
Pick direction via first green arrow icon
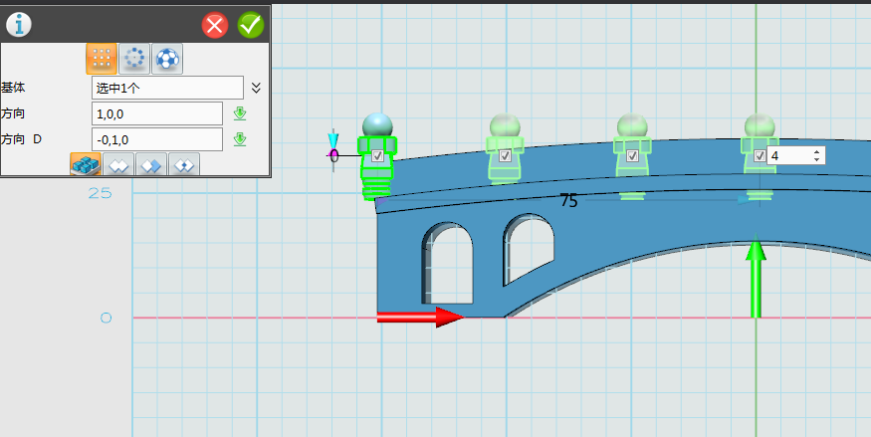239,113
